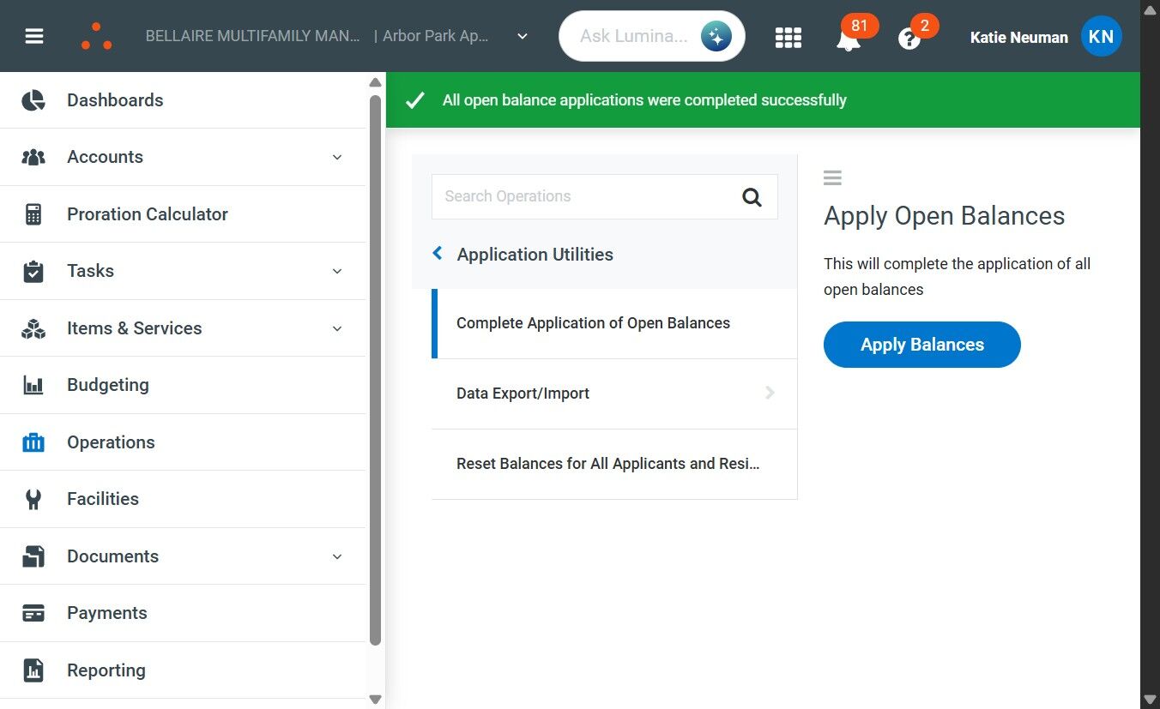Open the property selector dropdown arrow
This screenshot has width=1160, height=709.
click(x=523, y=37)
